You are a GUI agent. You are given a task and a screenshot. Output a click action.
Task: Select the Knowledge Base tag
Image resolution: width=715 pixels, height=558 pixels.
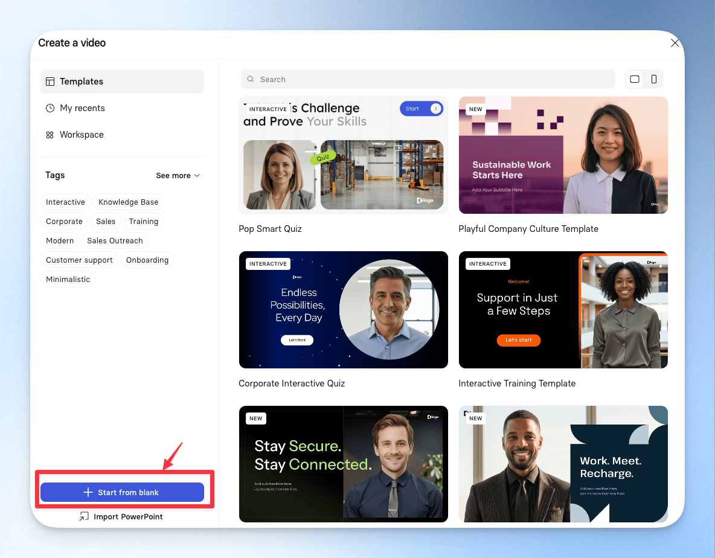(x=128, y=202)
